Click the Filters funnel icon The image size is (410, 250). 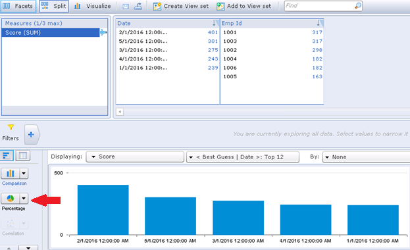pos(11,128)
